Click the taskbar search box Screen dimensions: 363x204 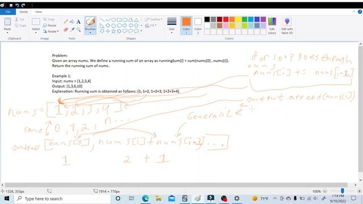[62, 198]
